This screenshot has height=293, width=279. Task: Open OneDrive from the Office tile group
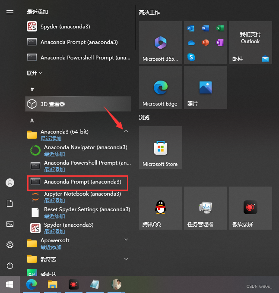pos(191,43)
